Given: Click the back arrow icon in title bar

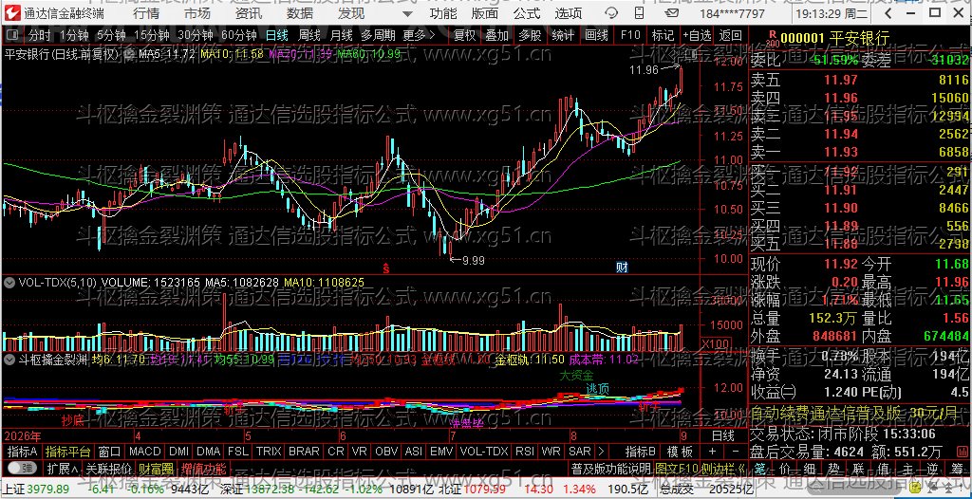Looking at the screenshot, I should pos(888,13).
